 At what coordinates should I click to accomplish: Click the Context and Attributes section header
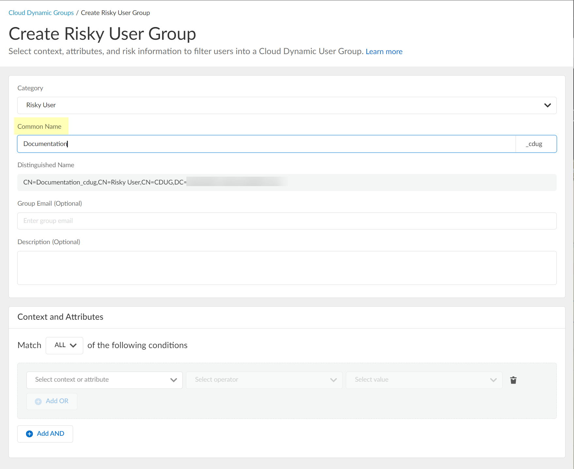[x=60, y=317]
